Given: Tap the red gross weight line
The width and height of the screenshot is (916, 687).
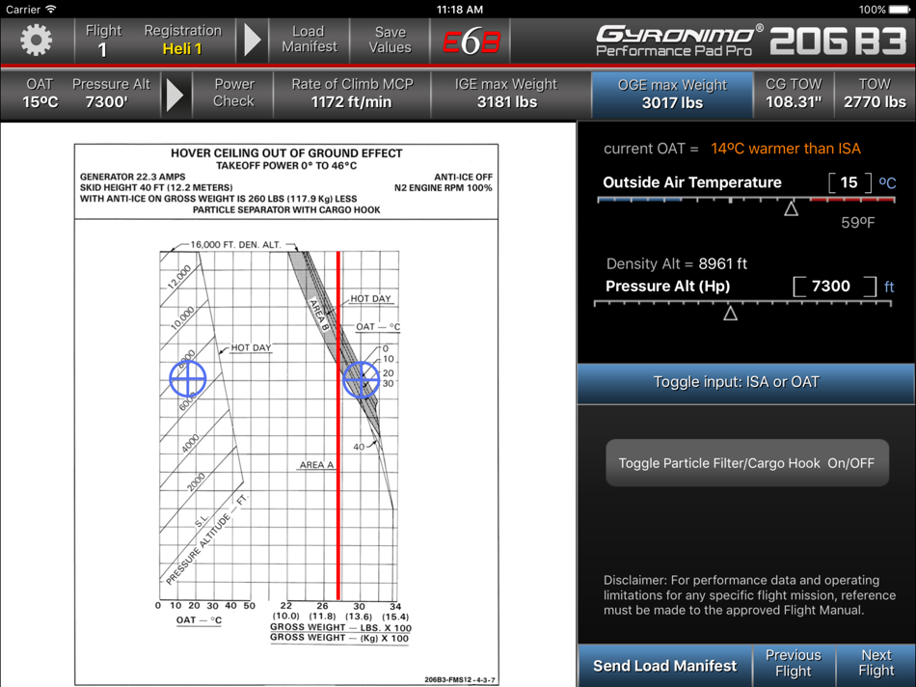Looking at the screenshot, I should coord(337,426).
